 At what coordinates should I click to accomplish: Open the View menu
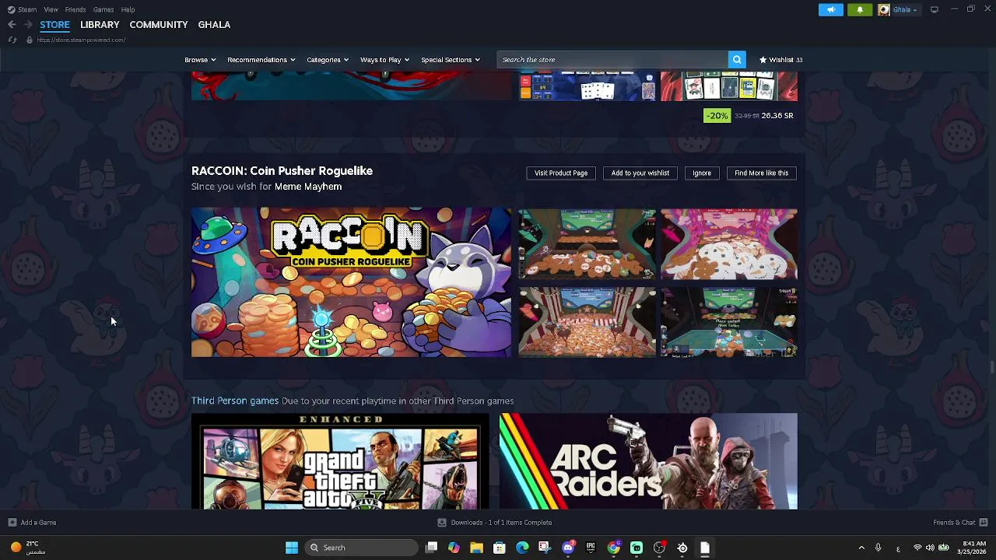[51, 9]
